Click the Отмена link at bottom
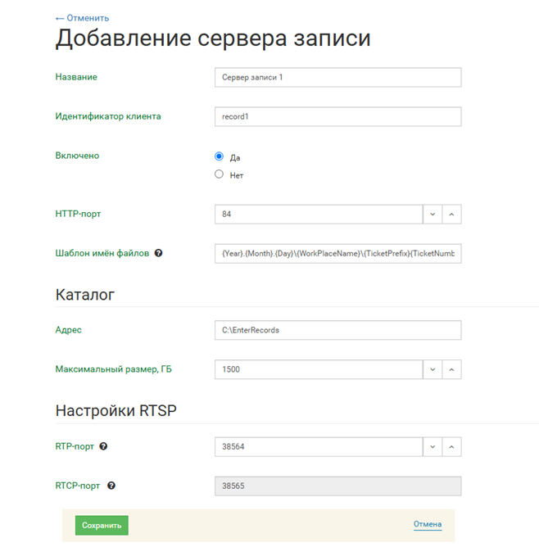Image resolution: width=539 pixels, height=547 pixels. point(428,524)
